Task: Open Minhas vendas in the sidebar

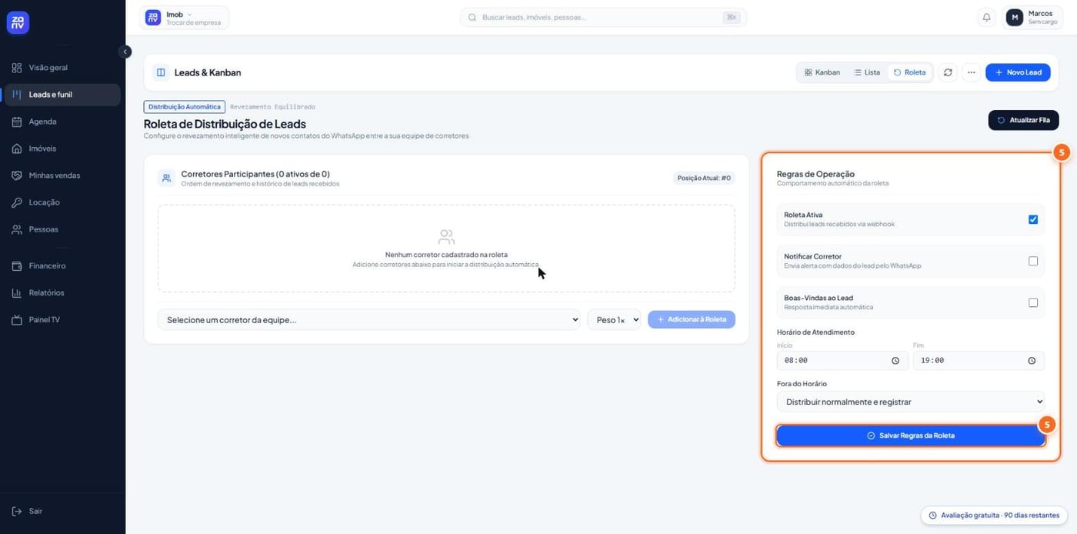Action: (x=62, y=175)
